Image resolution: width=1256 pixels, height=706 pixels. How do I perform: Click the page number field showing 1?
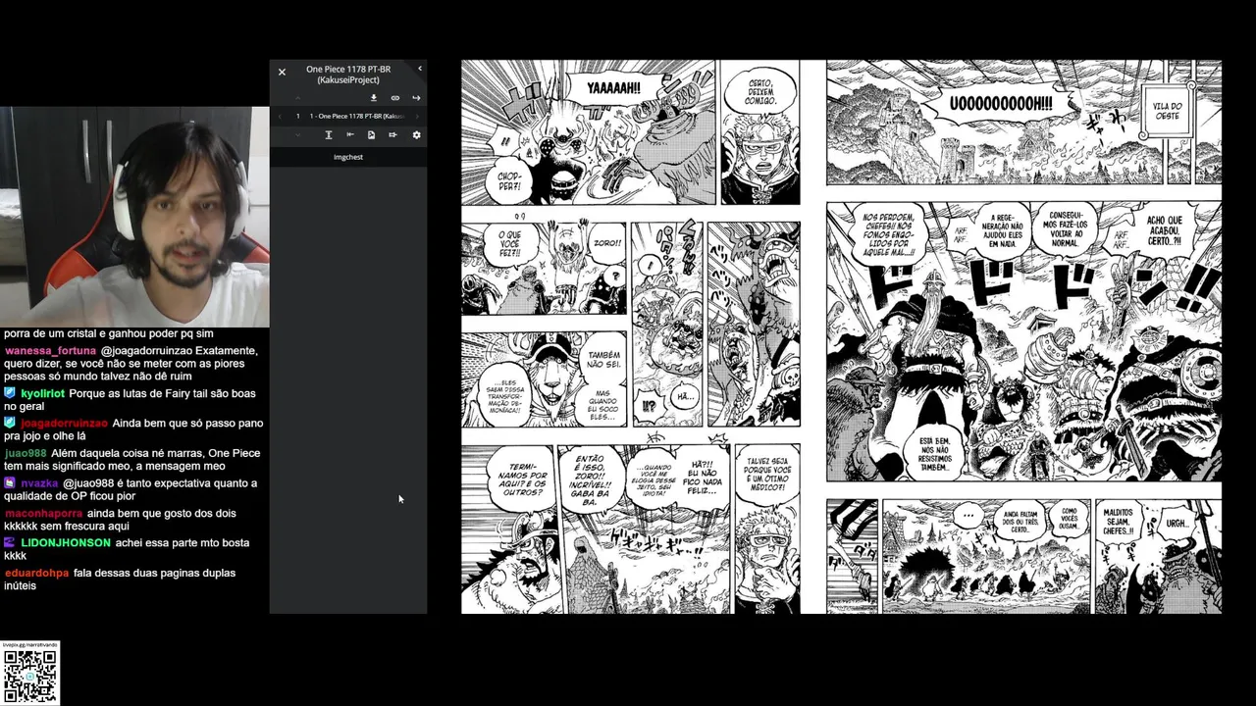point(298,116)
